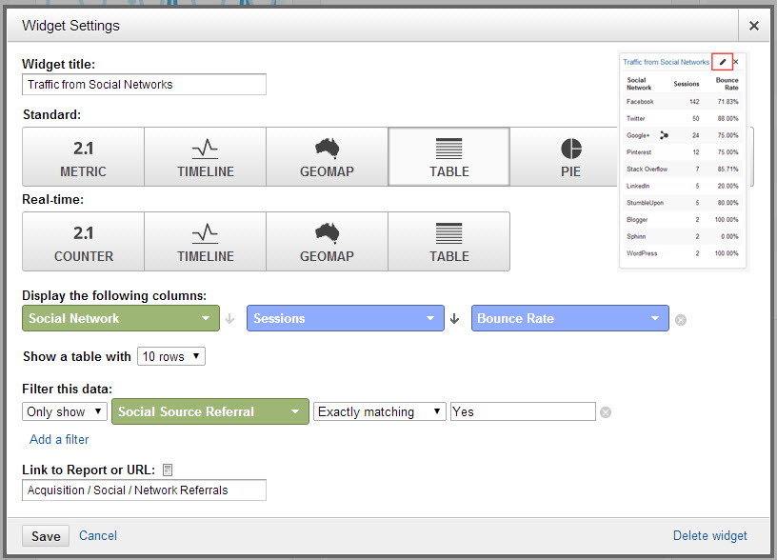Click the Cancel link

98,536
